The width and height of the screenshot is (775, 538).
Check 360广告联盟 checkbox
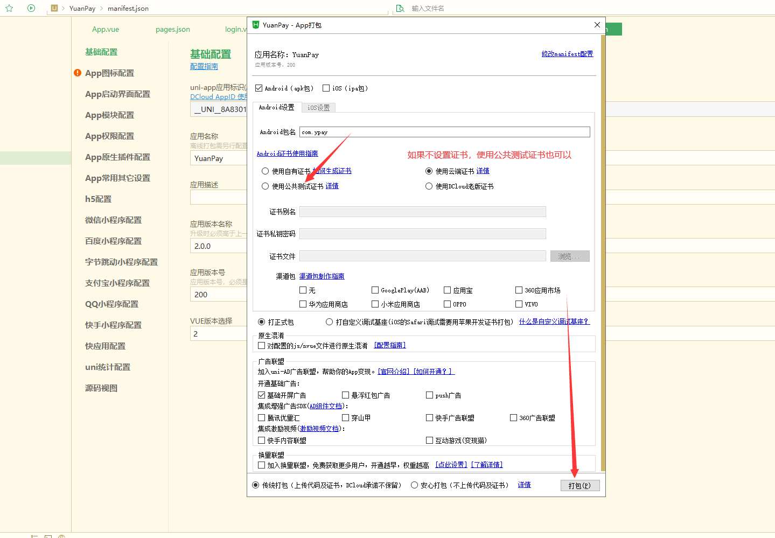[x=513, y=418]
